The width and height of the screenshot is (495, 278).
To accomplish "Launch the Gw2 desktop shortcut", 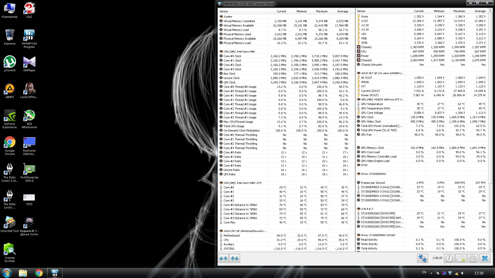I will 29,11.
